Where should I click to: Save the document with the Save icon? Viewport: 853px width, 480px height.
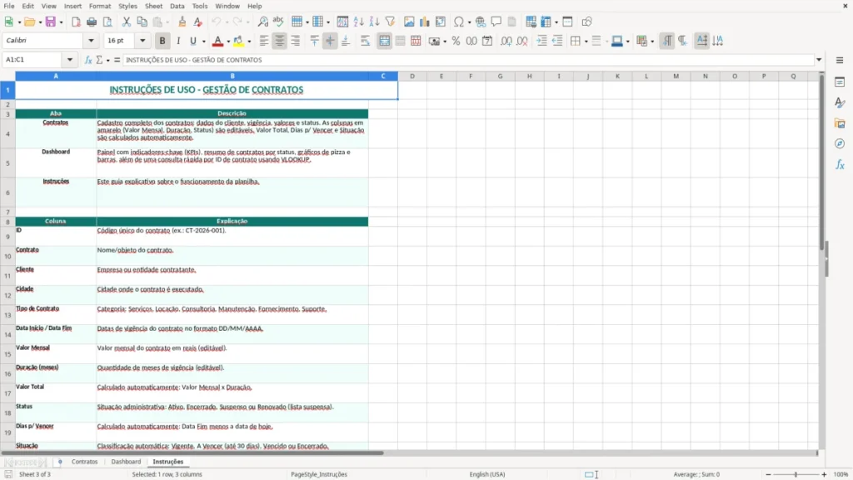51,22
